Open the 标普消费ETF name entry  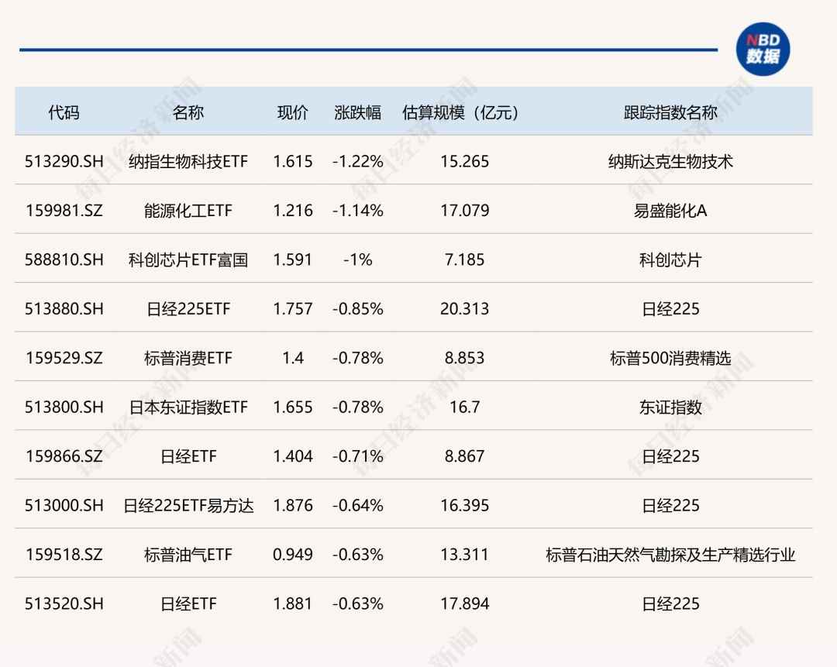[188, 358]
